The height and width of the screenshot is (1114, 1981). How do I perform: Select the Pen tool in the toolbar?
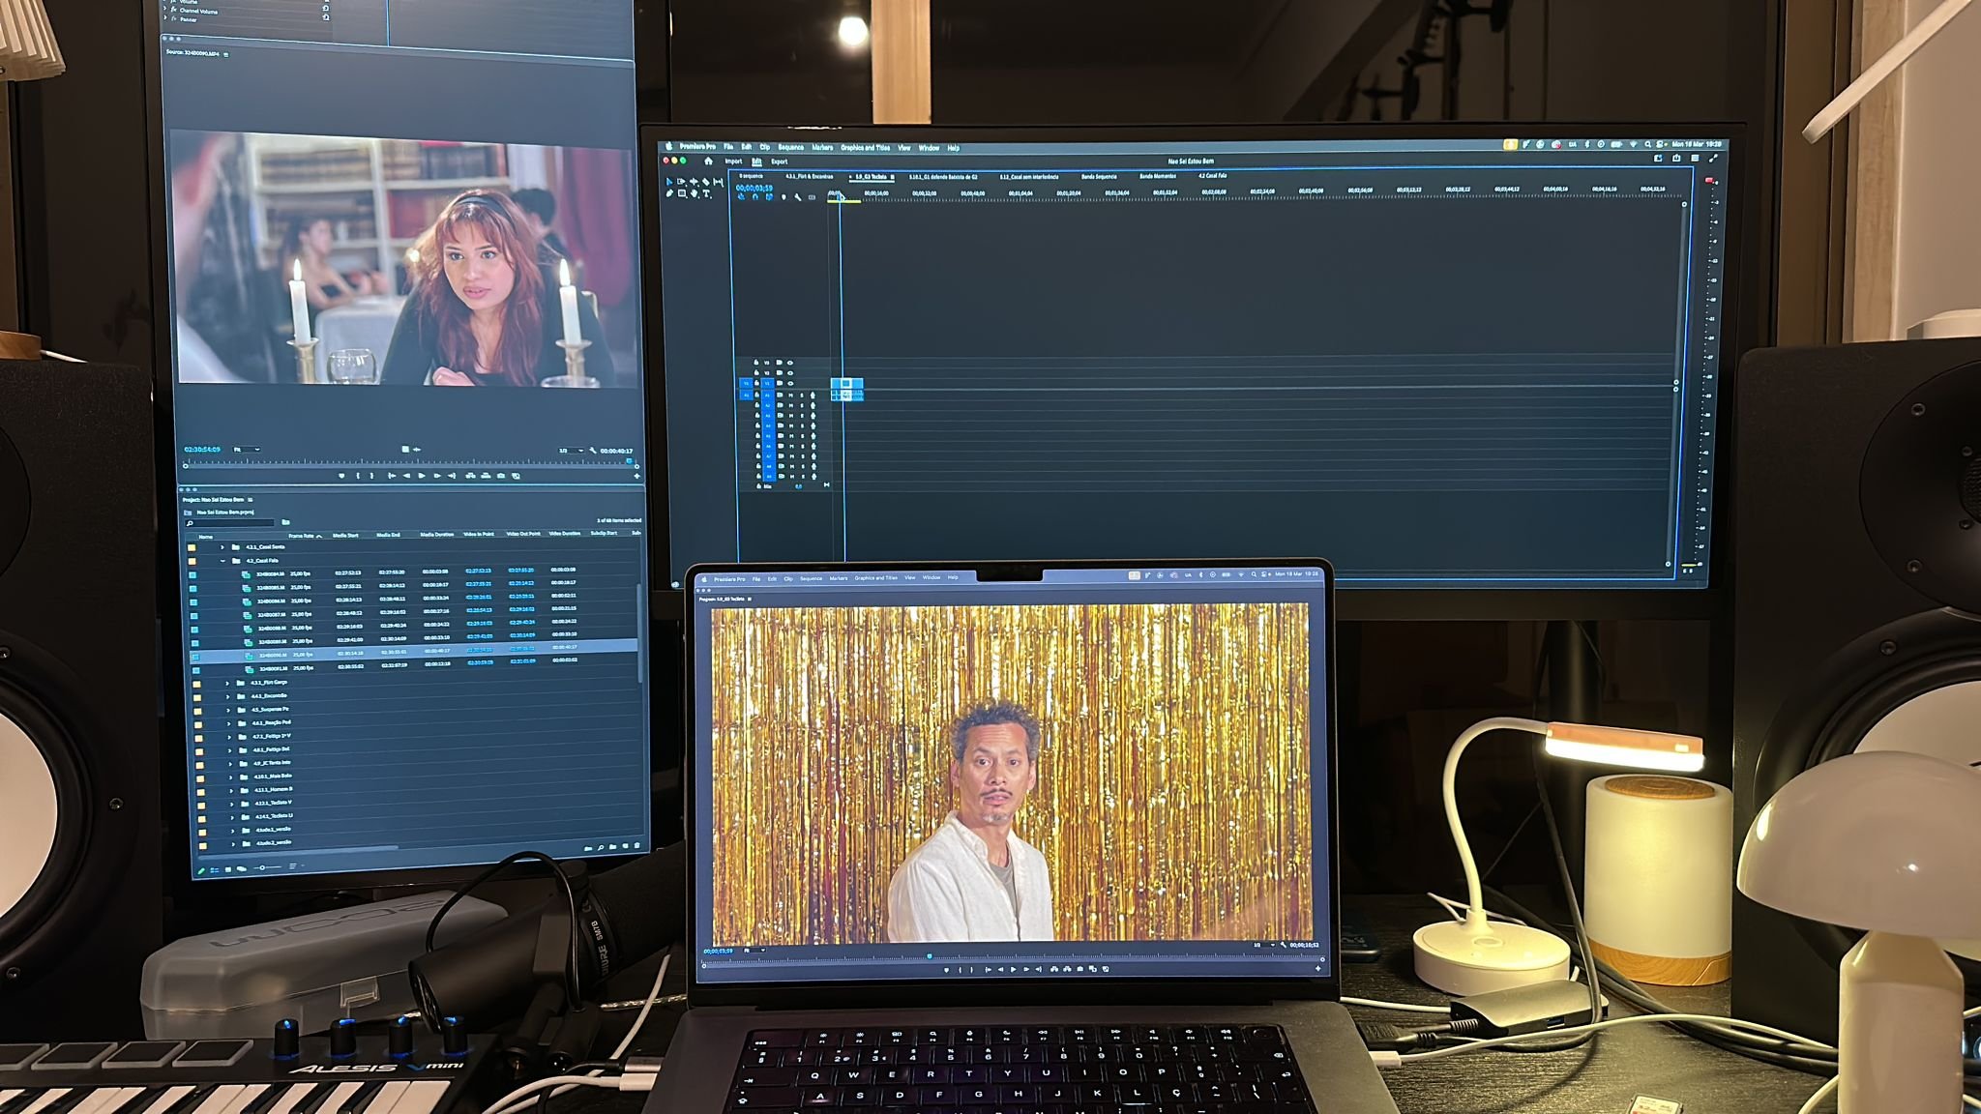669,193
